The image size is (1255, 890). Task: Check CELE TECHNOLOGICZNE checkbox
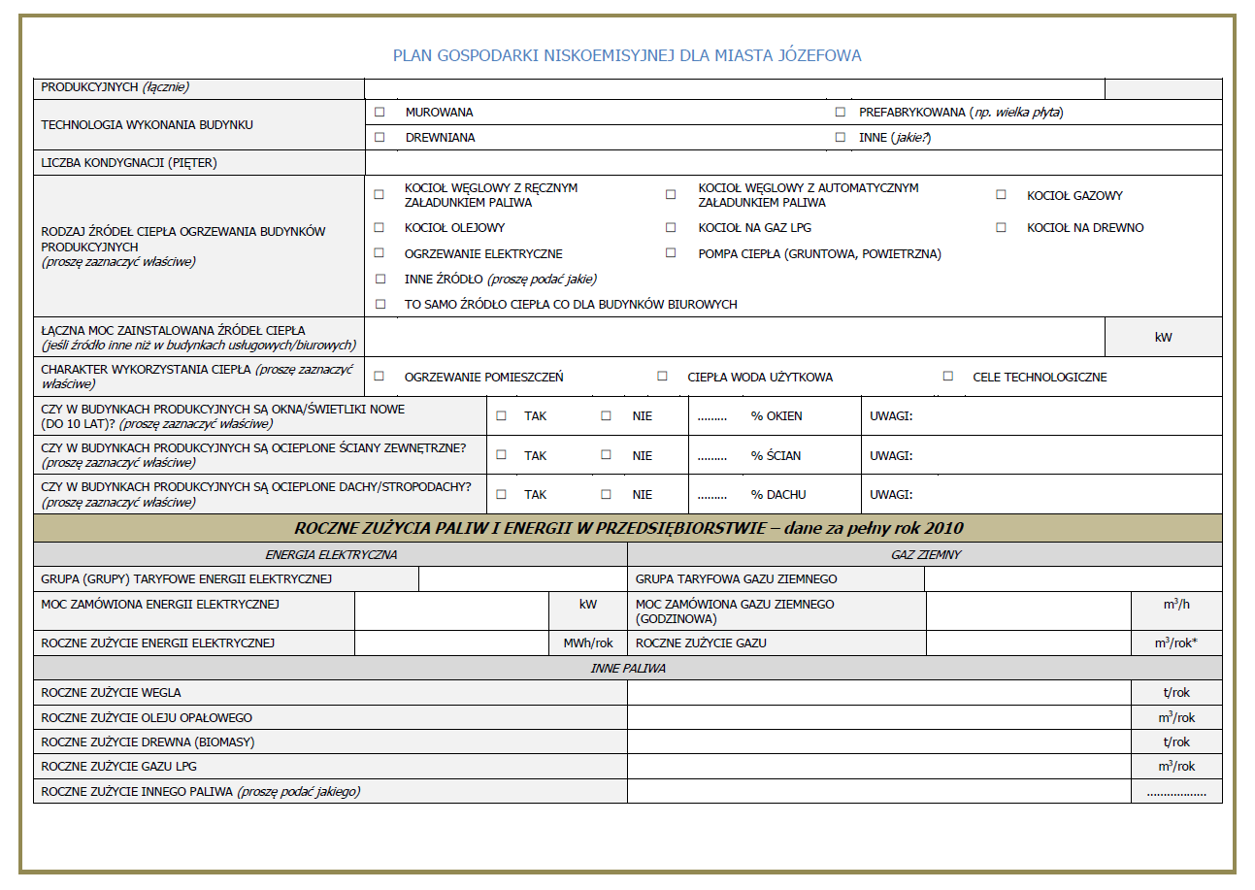click(948, 377)
